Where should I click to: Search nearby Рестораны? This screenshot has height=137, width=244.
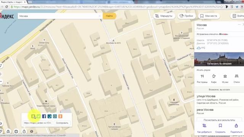[x=202, y=79]
